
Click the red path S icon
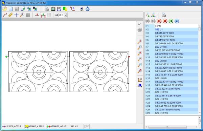click(72, 9)
